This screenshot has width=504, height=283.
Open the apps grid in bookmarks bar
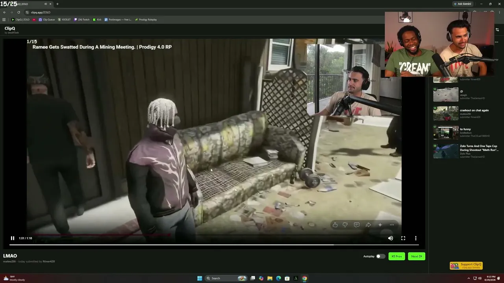point(4,20)
